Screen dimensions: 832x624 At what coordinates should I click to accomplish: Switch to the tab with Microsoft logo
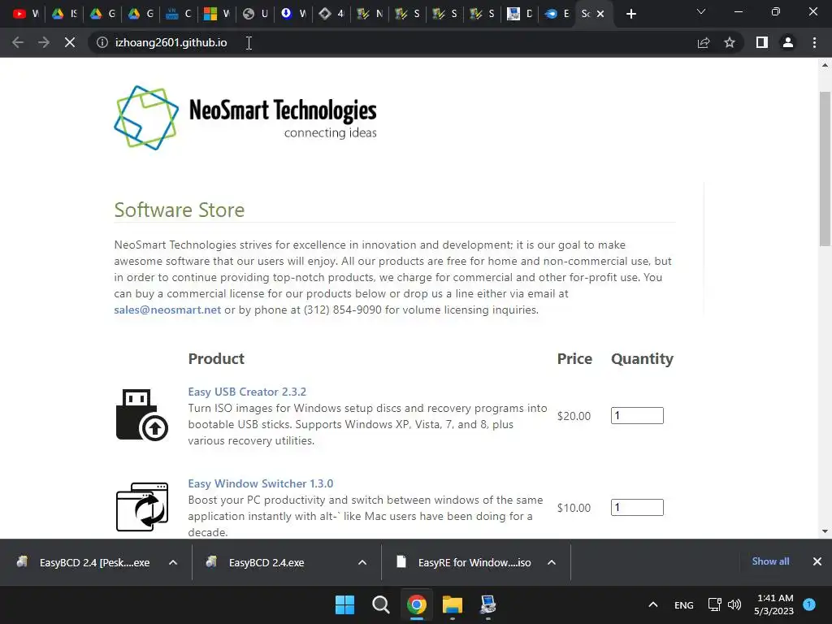[x=216, y=14]
